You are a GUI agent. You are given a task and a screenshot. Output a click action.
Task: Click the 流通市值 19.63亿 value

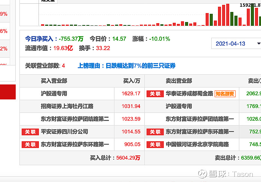[63, 48]
